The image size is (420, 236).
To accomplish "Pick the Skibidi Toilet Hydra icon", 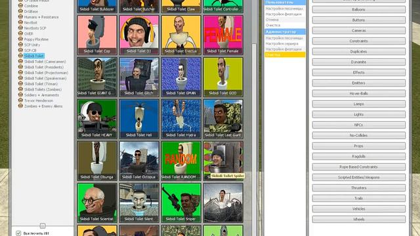I will click(x=181, y=119).
